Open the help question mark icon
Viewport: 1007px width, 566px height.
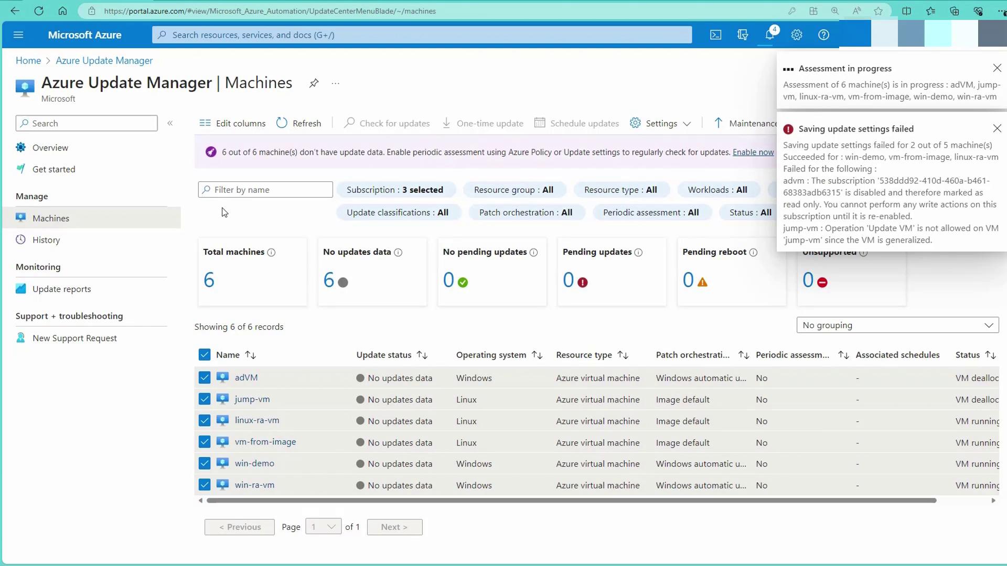pyautogui.click(x=823, y=35)
